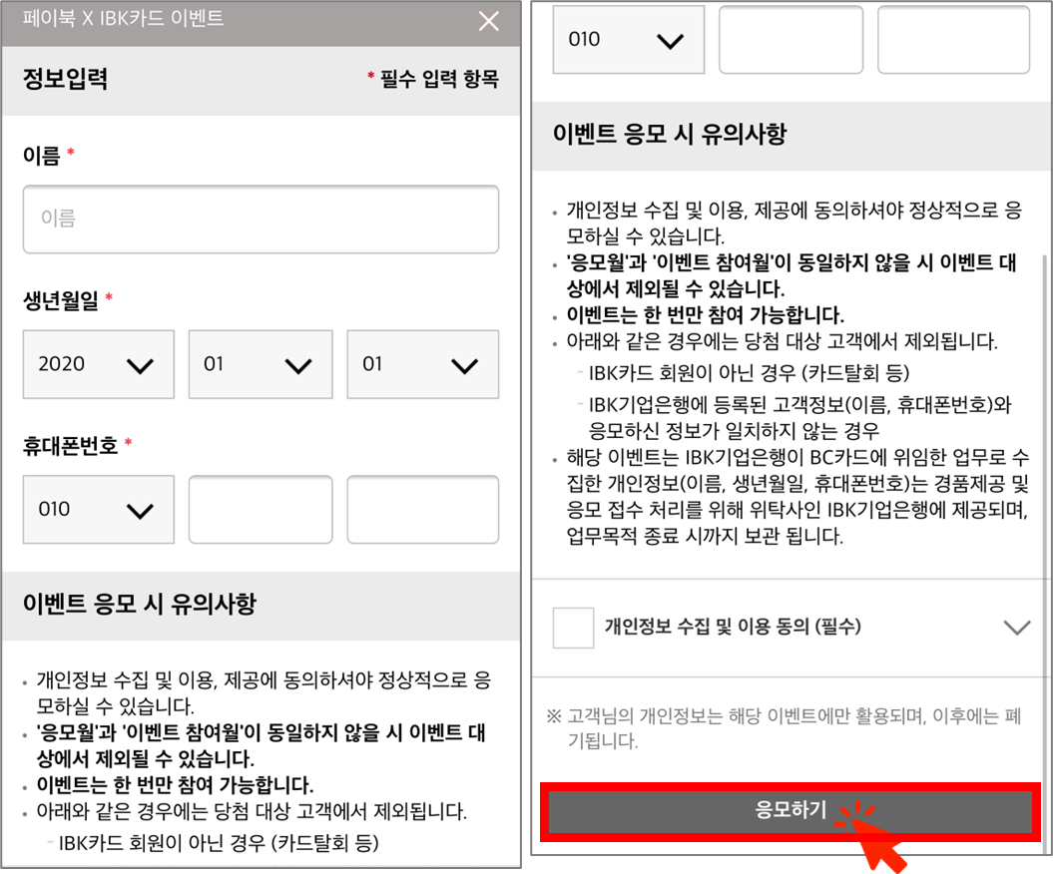This screenshot has width=1053, height=874.
Task: Click the 정보입력 section heading
Action: click(x=65, y=79)
